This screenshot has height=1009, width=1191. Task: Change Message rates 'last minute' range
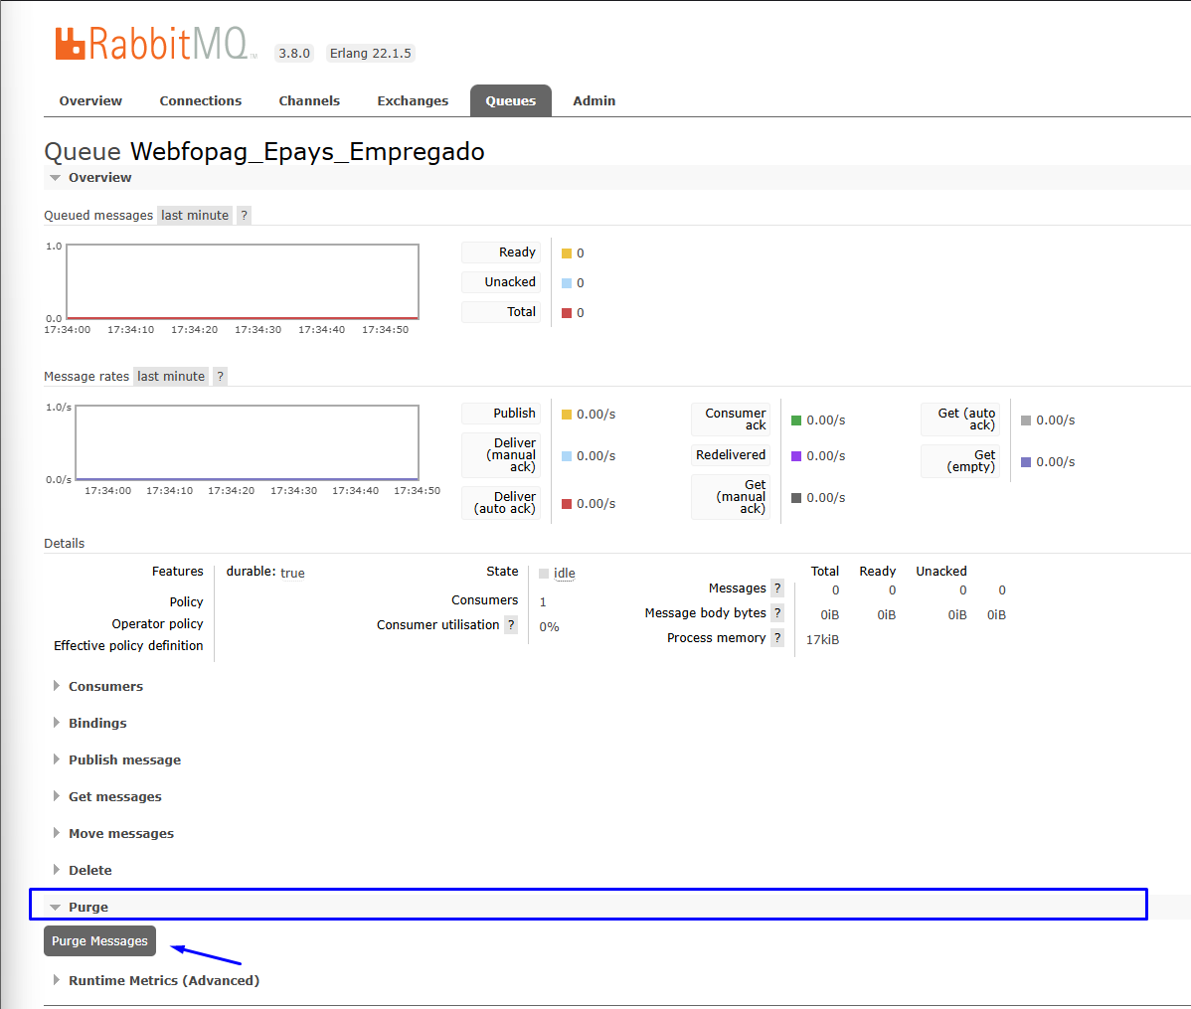[171, 376]
